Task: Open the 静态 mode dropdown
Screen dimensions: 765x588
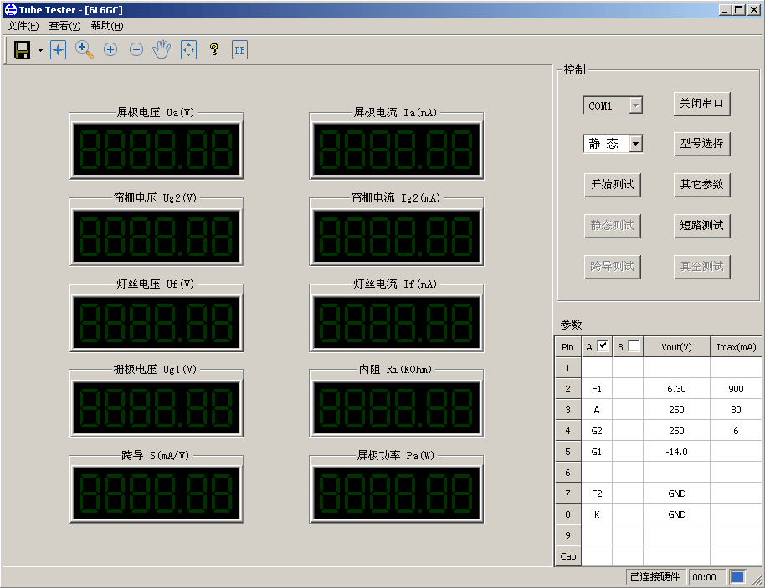Action: pos(635,144)
